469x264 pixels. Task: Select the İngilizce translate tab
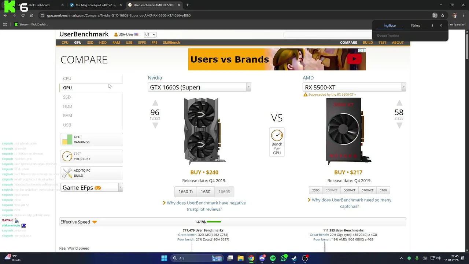389,25
